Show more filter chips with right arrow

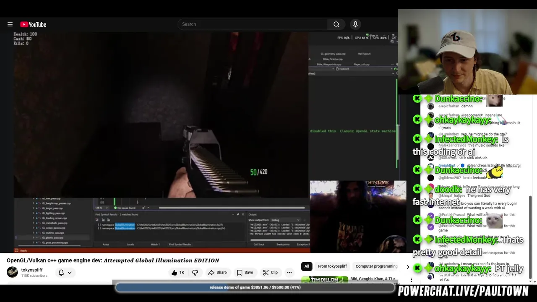[x=408, y=267]
